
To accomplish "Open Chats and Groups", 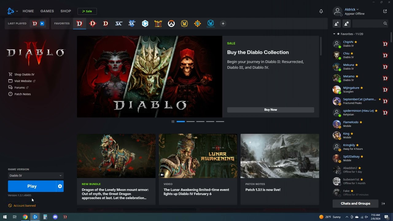I will click(x=356, y=204).
